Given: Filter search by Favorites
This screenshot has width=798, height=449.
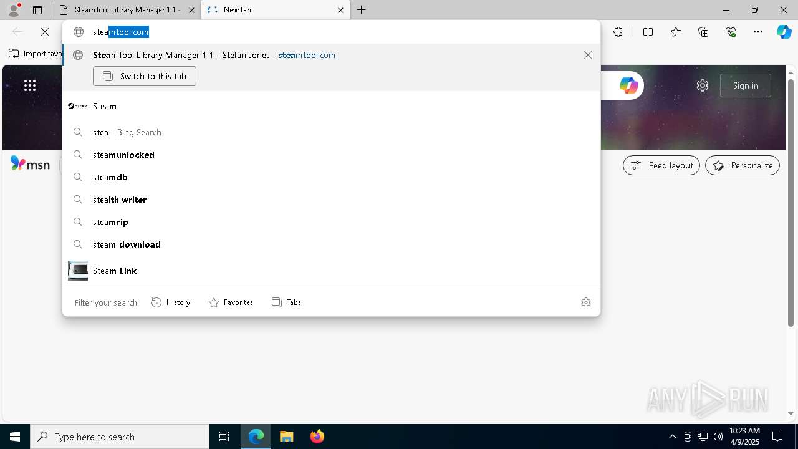Looking at the screenshot, I should [231, 302].
